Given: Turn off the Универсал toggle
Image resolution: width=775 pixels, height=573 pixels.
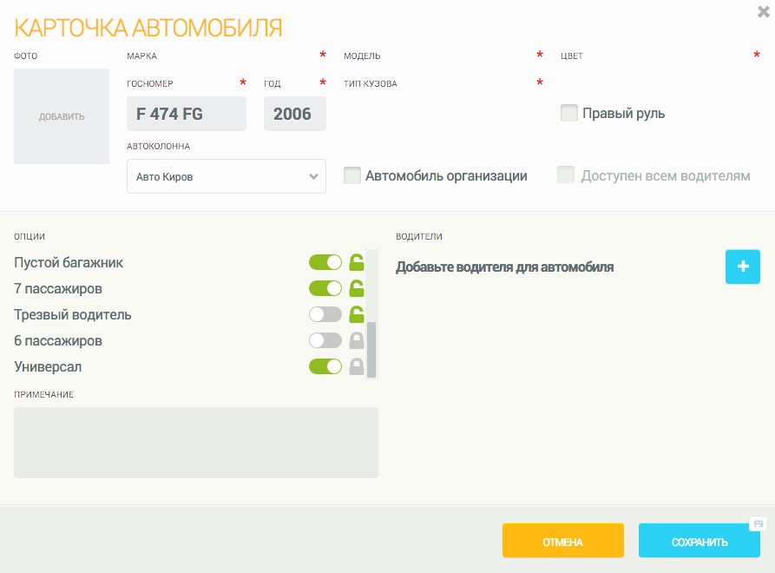Looking at the screenshot, I should tap(325, 367).
